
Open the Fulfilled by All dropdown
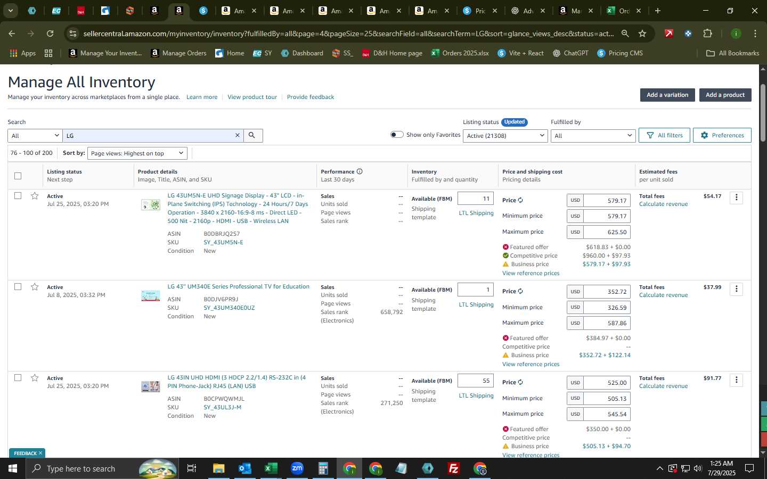[593, 136]
